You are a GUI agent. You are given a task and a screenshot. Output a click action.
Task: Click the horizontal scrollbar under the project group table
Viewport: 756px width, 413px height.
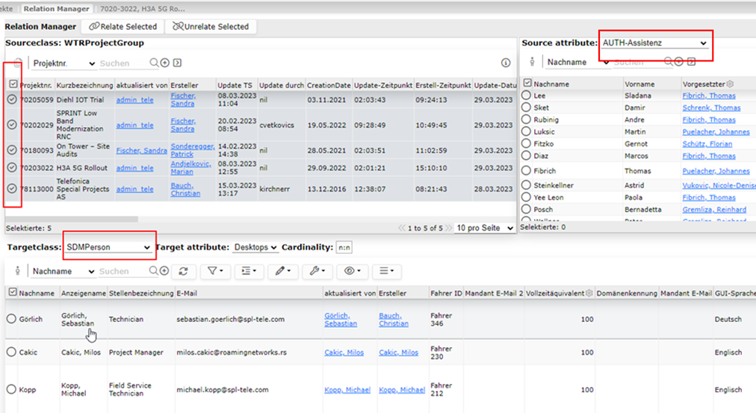tap(72, 219)
